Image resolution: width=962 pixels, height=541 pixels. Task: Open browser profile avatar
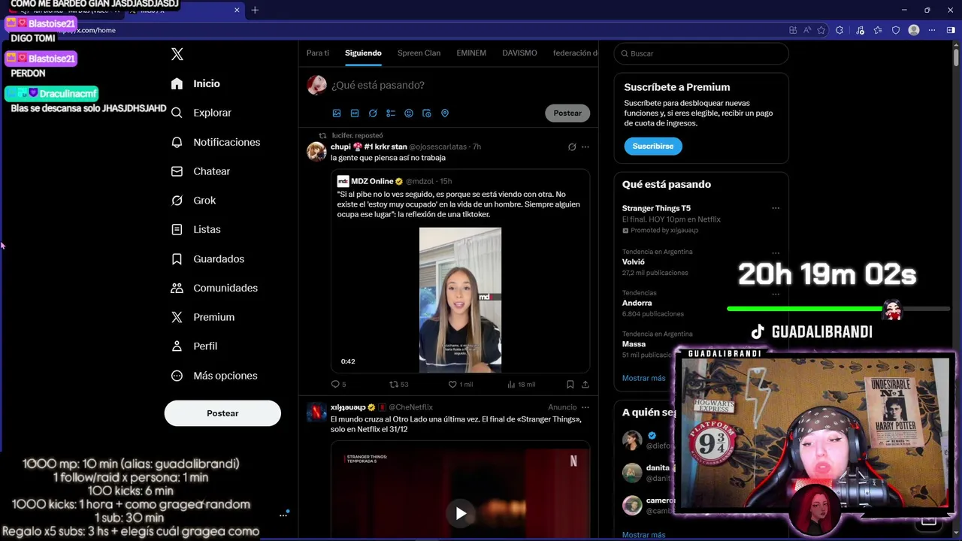point(914,30)
